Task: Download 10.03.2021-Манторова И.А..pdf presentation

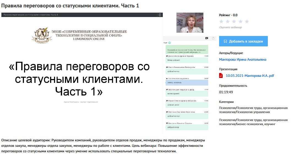Action: [x=250, y=76]
